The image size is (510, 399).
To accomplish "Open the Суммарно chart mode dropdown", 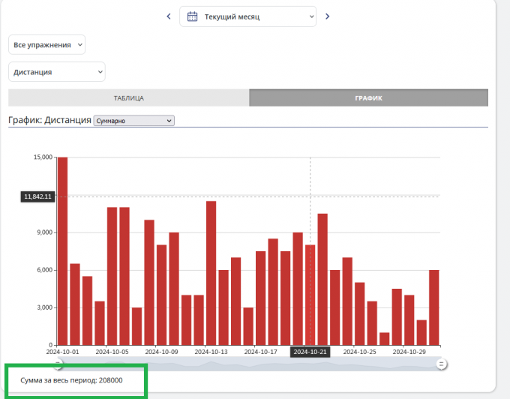I will [134, 121].
